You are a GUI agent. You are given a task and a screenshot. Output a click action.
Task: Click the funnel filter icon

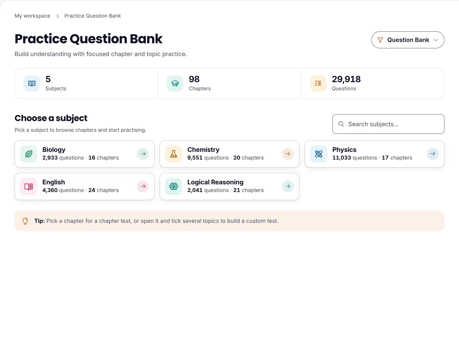coord(380,40)
